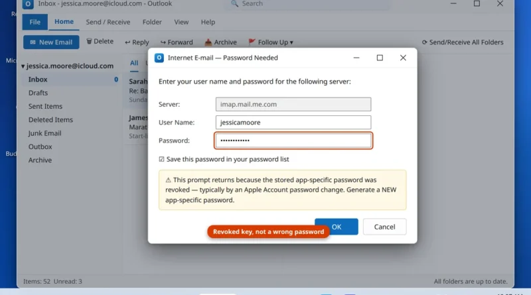Close the Outlook main window
This screenshot has height=295, width=531.
tap(500, 4)
